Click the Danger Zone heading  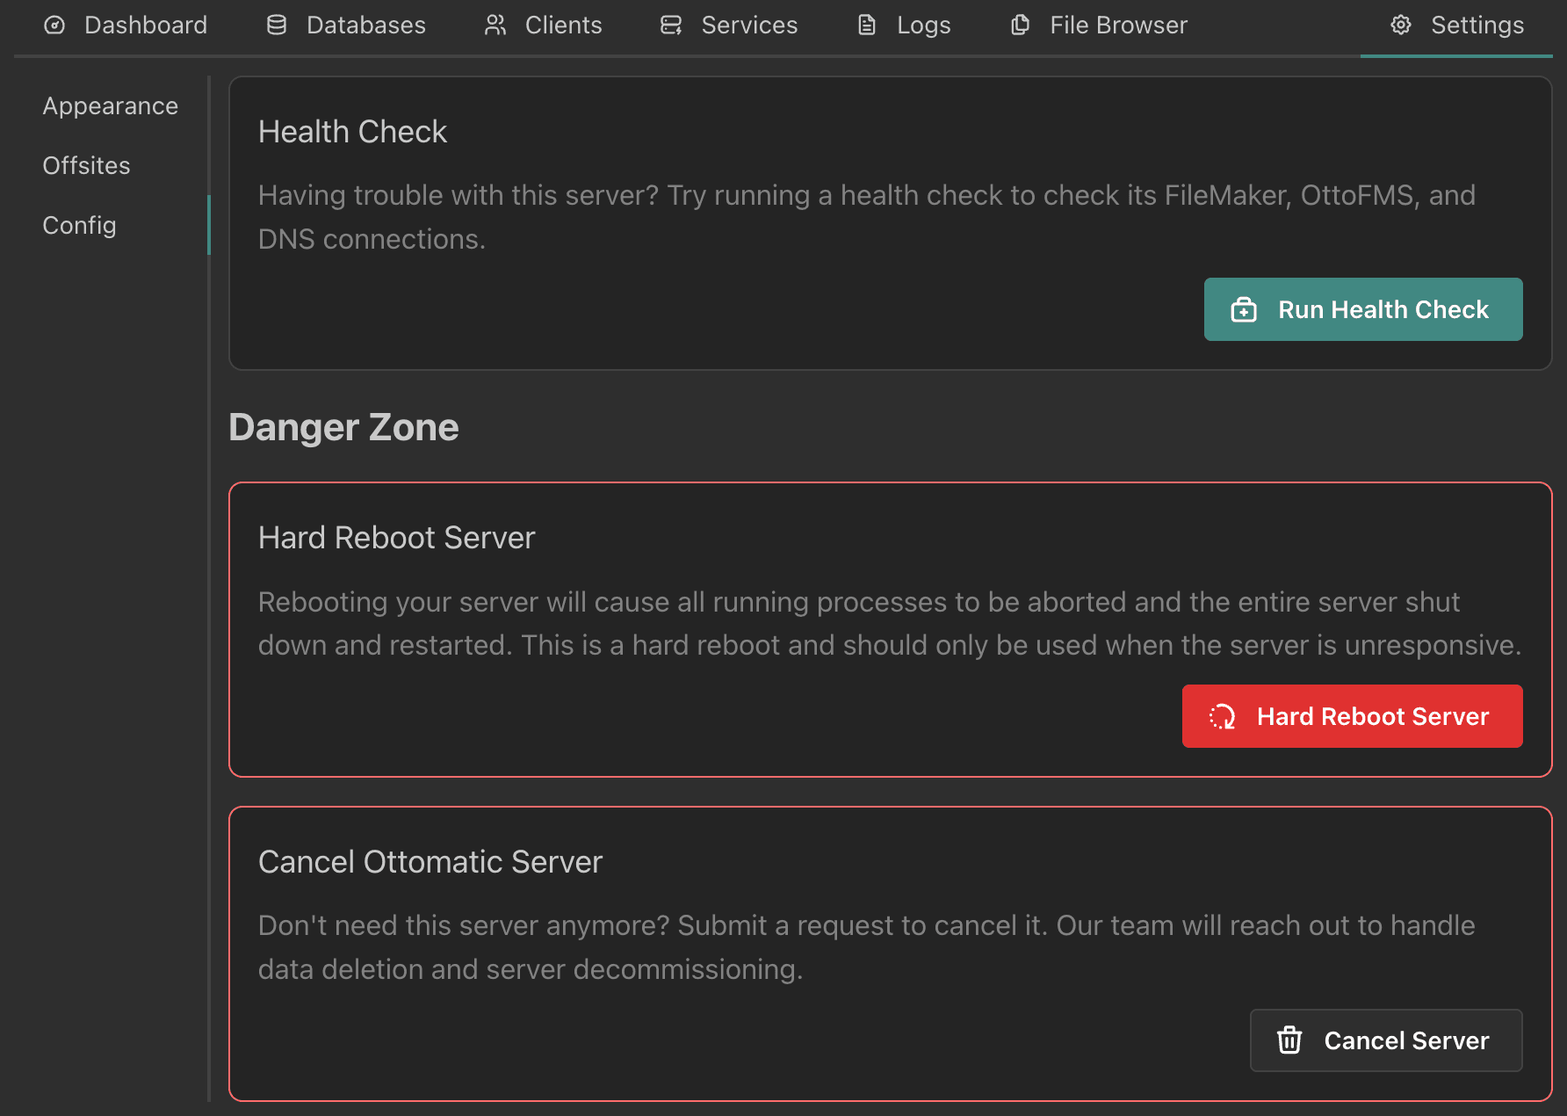pyautogui.click(x=343, y=427)
